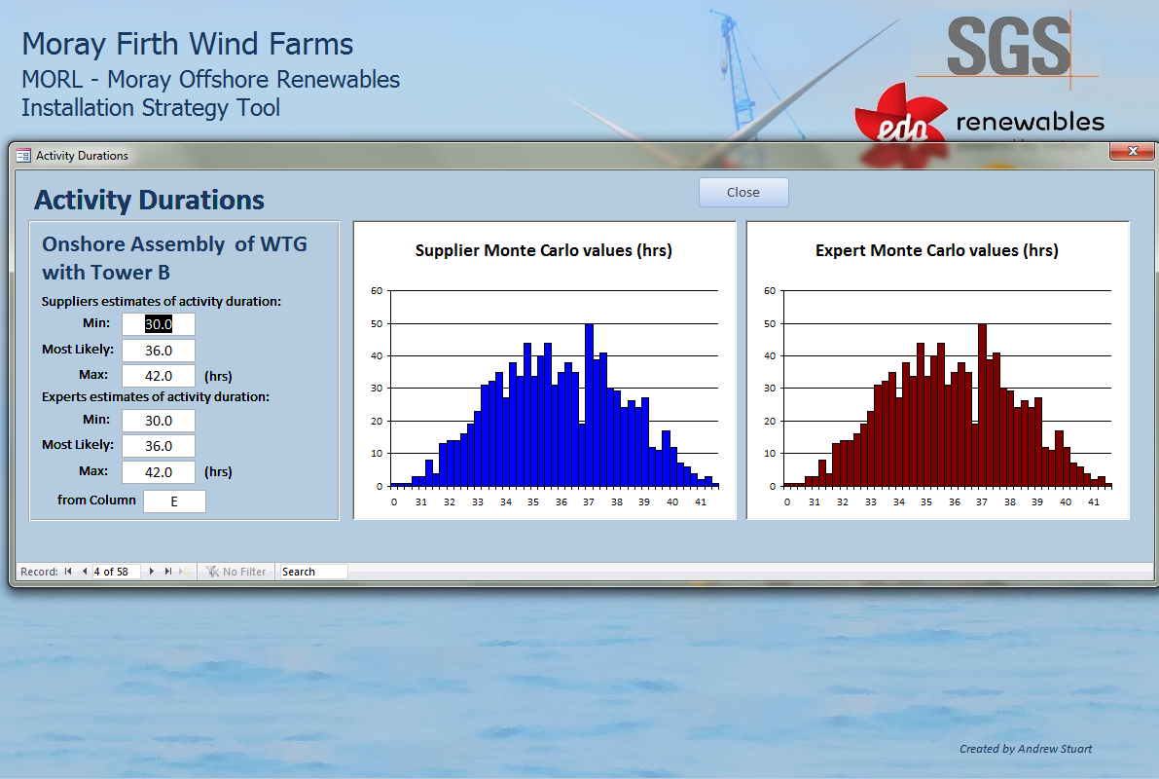
Task: Click the 'from Column' field showing E
Action: click(x=174, y=501)
